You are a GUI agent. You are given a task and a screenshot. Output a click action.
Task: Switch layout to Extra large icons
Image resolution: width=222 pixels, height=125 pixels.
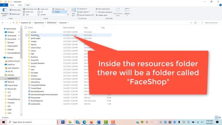tap(30, 9)
